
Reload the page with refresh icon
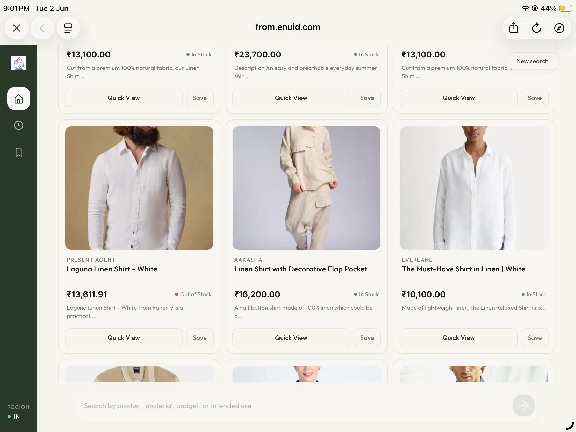point(536,28)
